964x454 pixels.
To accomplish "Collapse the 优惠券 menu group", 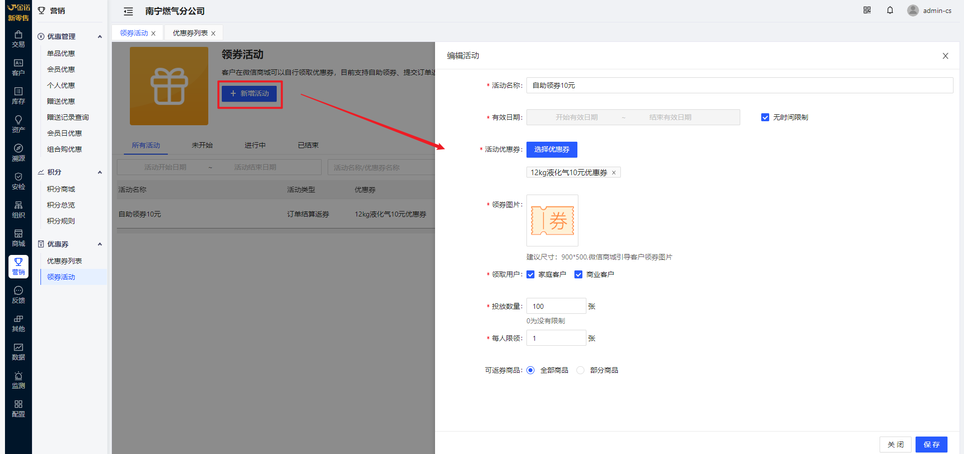I will [x=100, y=244].
